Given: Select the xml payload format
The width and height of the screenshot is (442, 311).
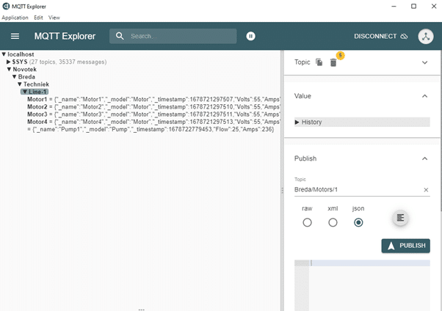Looking at the screenshot, I should click(x=333, y=222).
